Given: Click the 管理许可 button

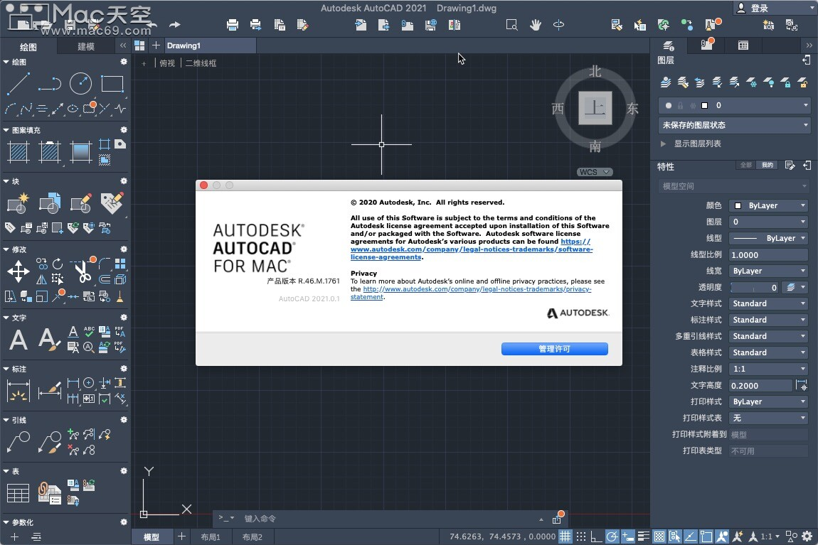Looking at the screenshot, I should pos(555,349).
